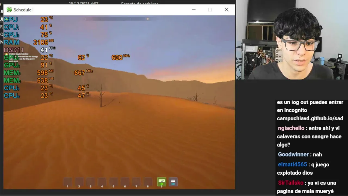Select empty hotbar slot 3
The image size is (348, 196).
(91, 182)
